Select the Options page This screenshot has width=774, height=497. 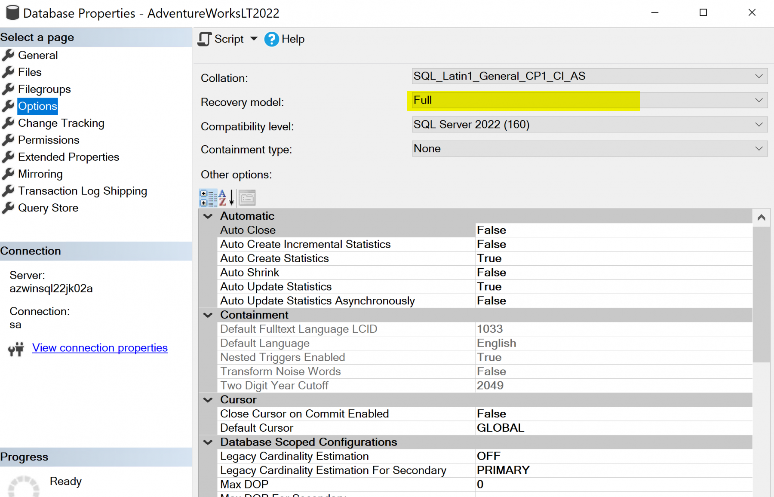pyautogui.click(x=37, y=106)
